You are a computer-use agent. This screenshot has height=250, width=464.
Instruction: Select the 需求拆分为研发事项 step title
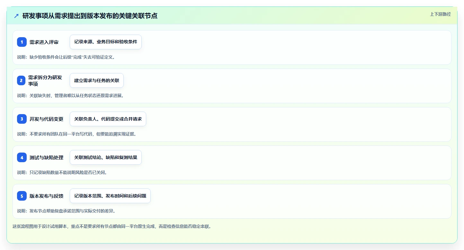coord(45,80)
